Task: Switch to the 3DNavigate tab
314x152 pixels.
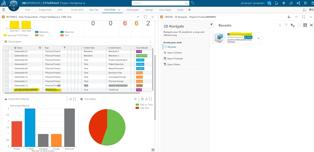Action: pyautogui.click(x=132, y=10)
